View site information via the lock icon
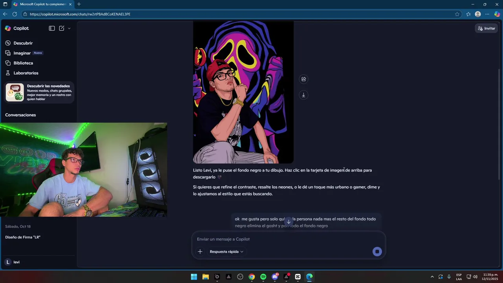 25,14
